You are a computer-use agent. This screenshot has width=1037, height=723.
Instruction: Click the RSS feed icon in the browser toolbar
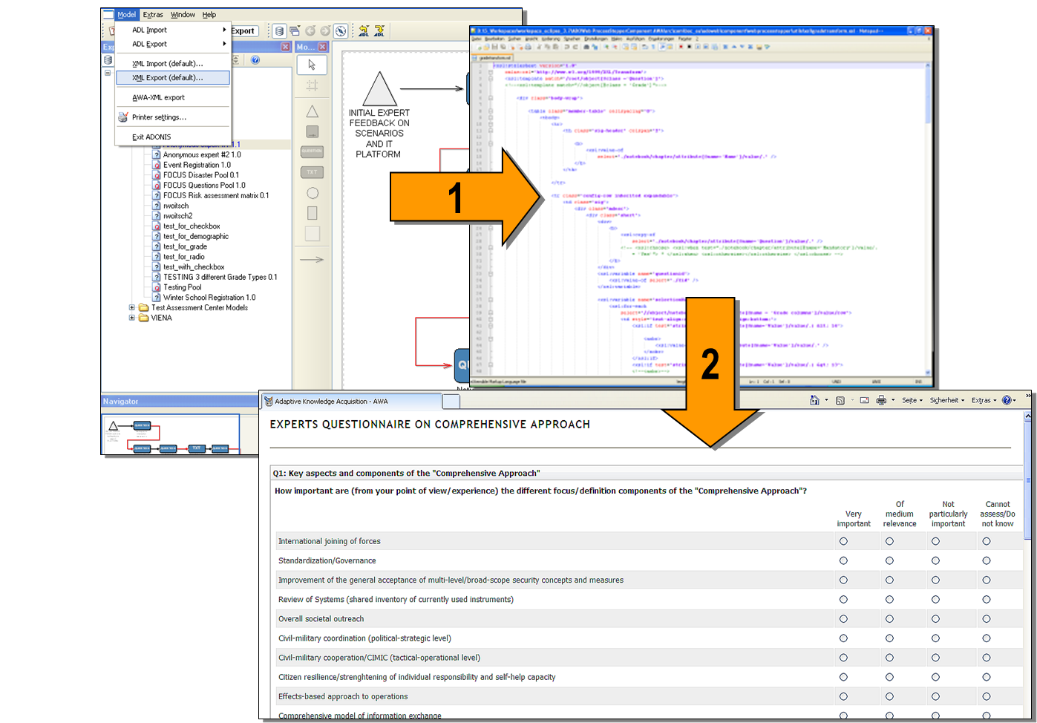click(x=840, y=400)
